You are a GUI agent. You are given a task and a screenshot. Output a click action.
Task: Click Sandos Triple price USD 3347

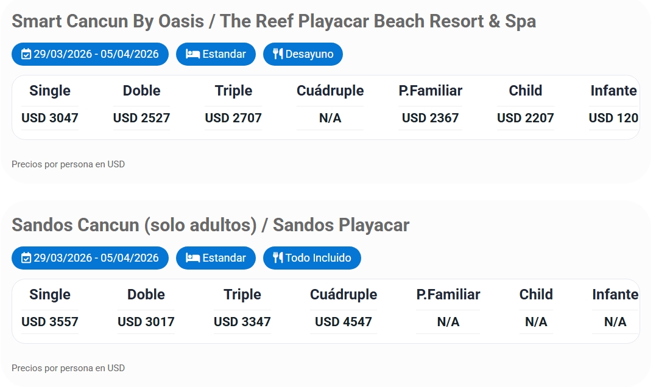point(242,322)
